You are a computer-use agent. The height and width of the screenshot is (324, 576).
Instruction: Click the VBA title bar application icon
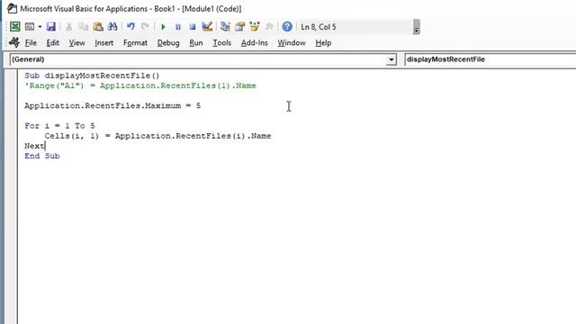[12, 8]
